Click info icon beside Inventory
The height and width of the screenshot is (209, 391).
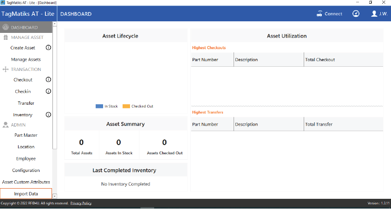pos(48,114)
